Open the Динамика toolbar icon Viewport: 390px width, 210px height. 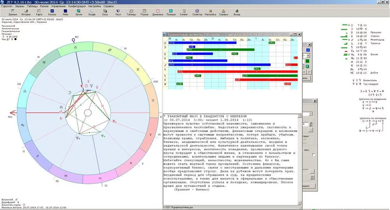pos(158,12)
